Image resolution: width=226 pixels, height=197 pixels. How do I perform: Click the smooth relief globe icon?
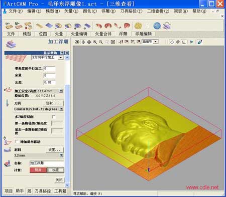(x=157, y=26)
